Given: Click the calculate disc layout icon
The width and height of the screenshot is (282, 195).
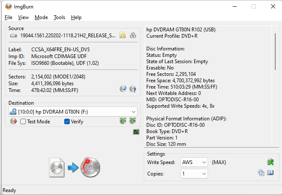Looking at the screenshot, I should [123, 89].
